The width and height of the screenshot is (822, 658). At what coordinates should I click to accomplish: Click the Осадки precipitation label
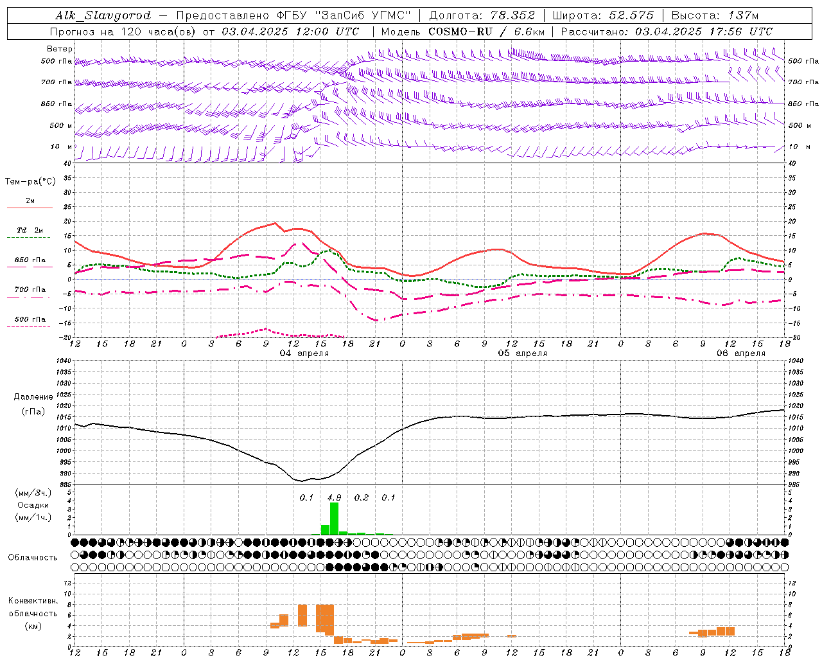[33, 505]
